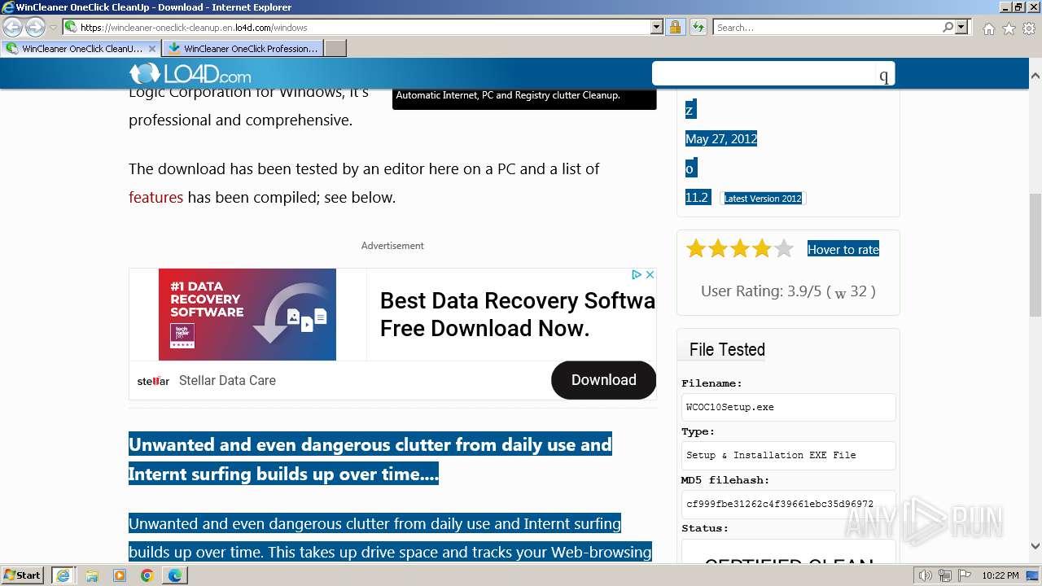Click the network tray icon
1042x586 pixels.
[x=945, y=575]
